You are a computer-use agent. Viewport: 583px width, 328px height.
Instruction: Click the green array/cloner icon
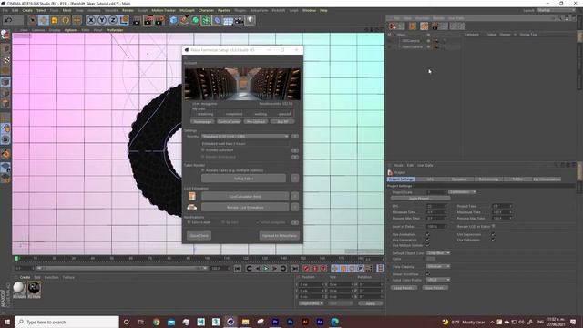206,20
